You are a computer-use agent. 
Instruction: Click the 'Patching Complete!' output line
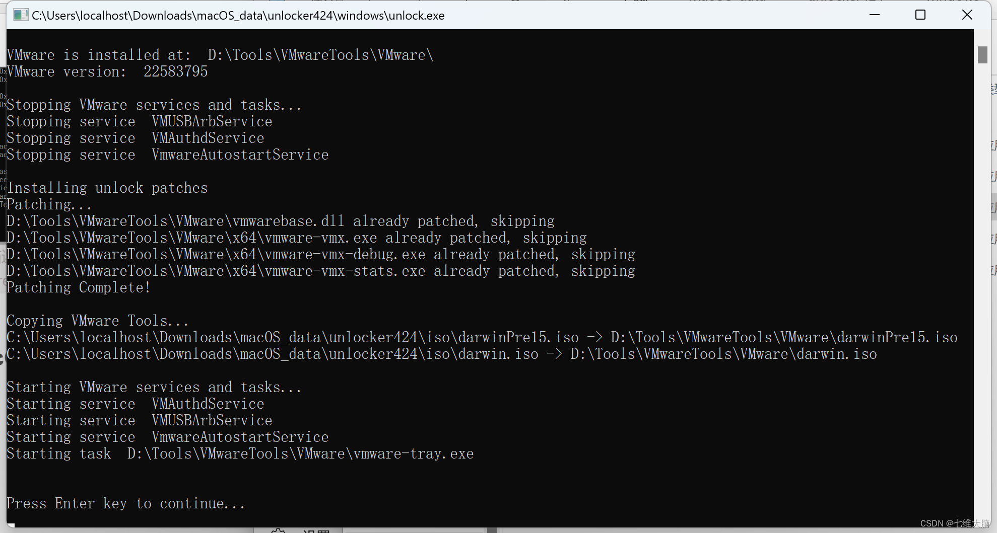coord(79,288)
